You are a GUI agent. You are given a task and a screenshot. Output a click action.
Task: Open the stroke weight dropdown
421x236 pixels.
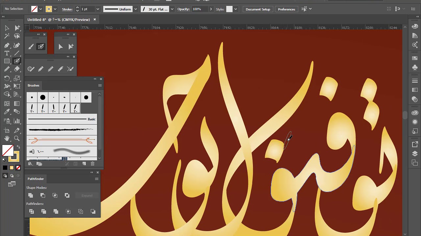click(98, 9)
